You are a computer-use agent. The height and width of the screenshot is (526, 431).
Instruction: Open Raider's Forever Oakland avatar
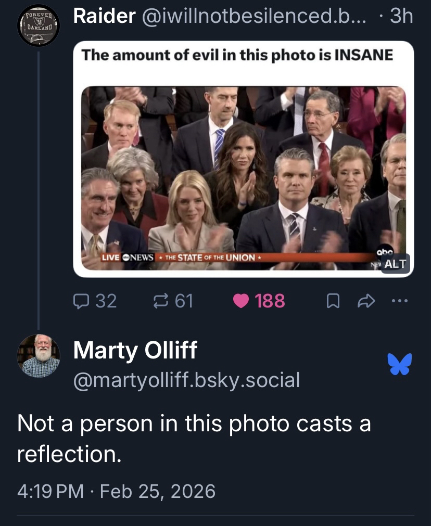(39, 25)
